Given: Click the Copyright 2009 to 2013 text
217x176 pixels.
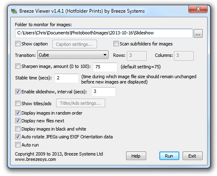Looking at the screenshot, I should (59, 154).
